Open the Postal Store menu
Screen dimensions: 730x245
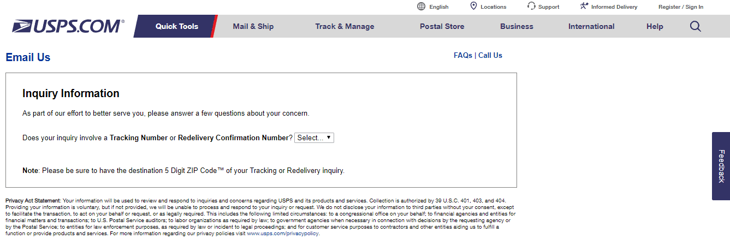[442, 26]
